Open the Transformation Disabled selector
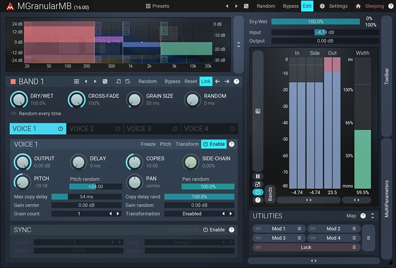396x268 pixels. 192,213
